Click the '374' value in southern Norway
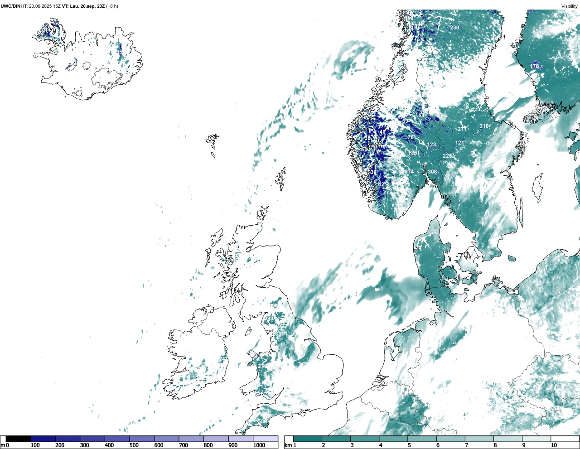This screenshot has width=580, height=449. (410, 172)
